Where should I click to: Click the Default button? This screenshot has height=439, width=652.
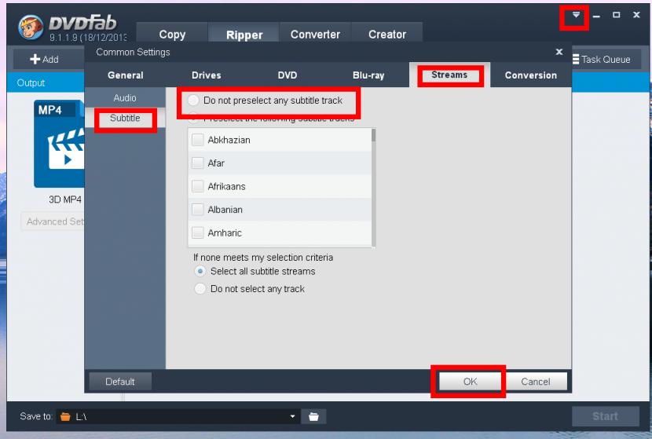coord(120,382)
